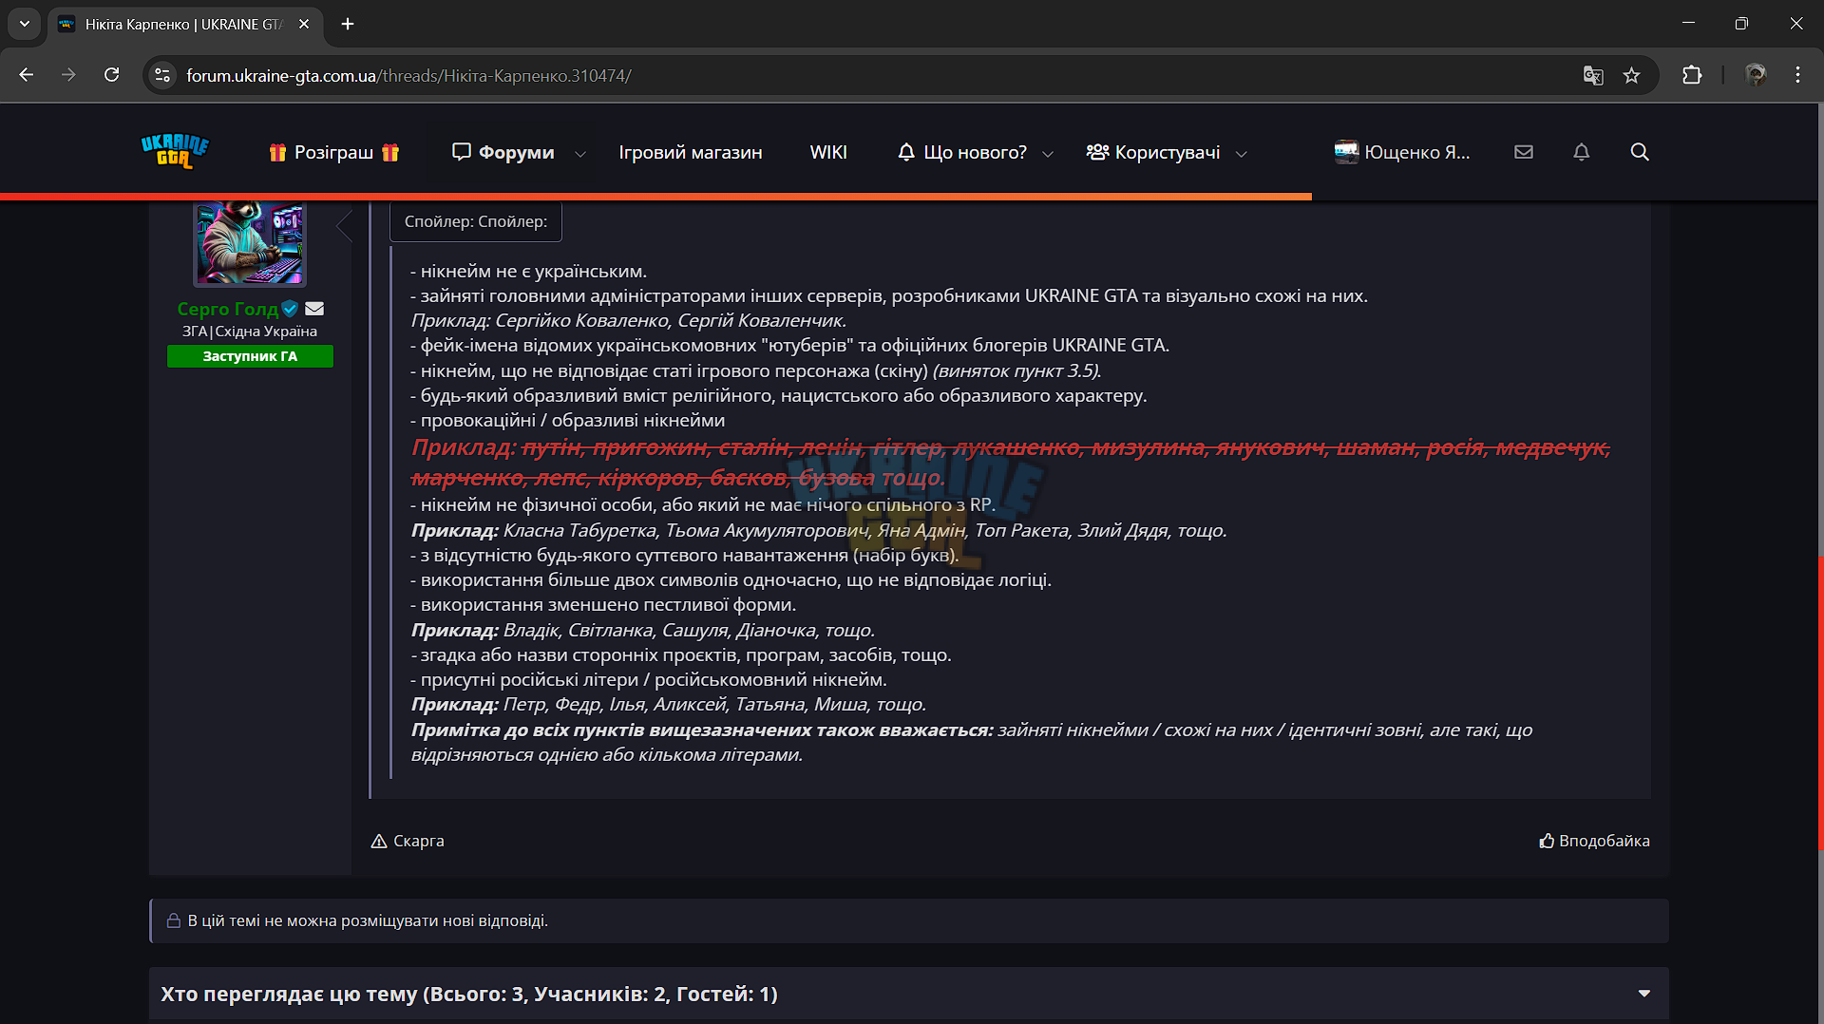Expand the Хто переглядає цю тему block
Image resolution: width=1824 pixels, height=1024 pixels.
point(1644,994)
